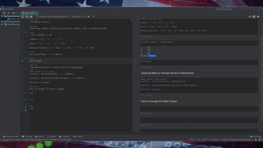Open the UTF-8 encoding selector

(205, 139)
